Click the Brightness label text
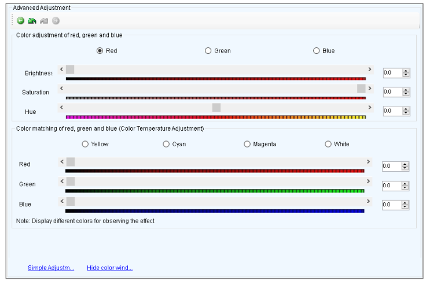The height and width of the screenshot is (281, 426). [38, 73]
